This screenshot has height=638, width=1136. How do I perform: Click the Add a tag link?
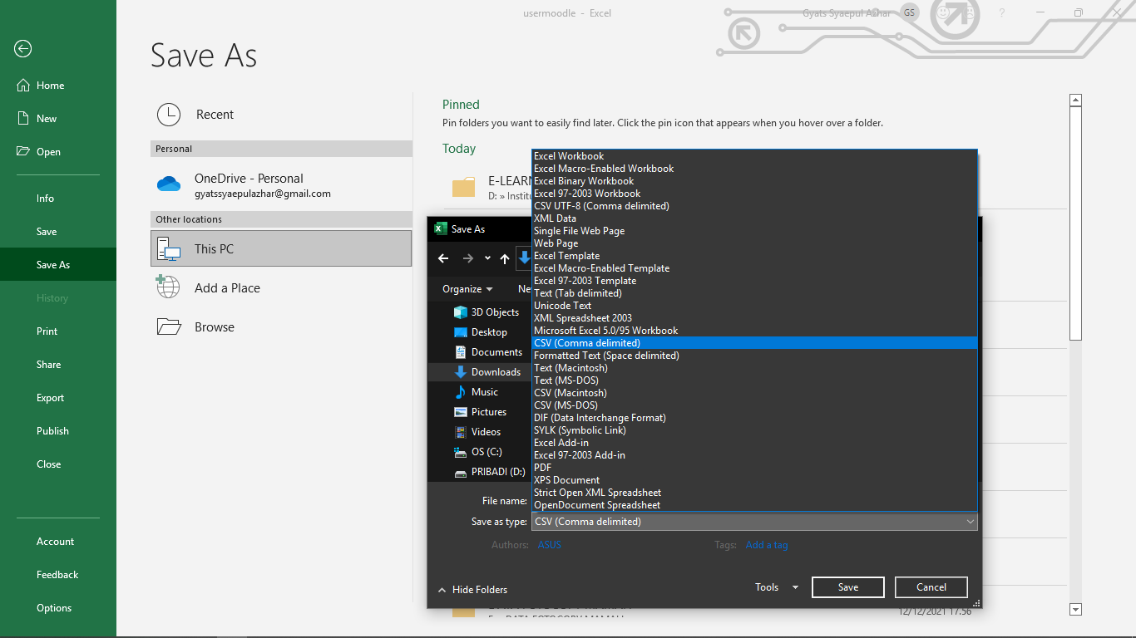(767, 545)
